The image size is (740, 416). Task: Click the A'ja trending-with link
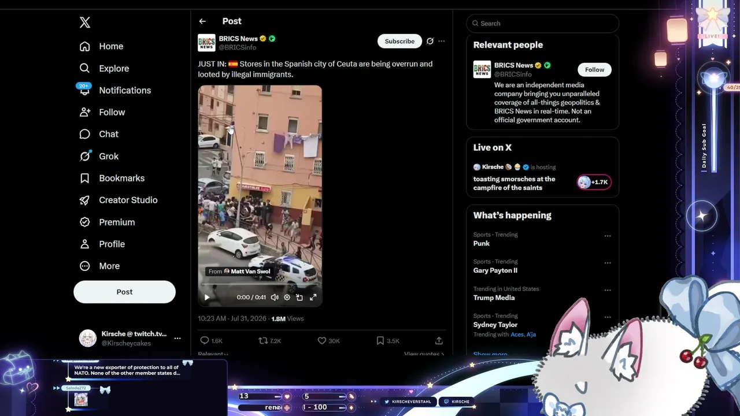(x=531, y=335)
